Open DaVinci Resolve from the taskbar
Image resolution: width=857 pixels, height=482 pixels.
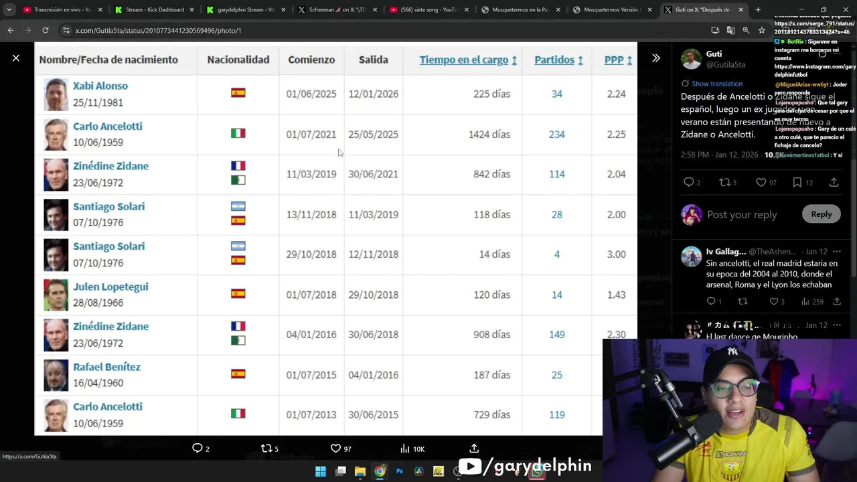[x=419, y=471]
